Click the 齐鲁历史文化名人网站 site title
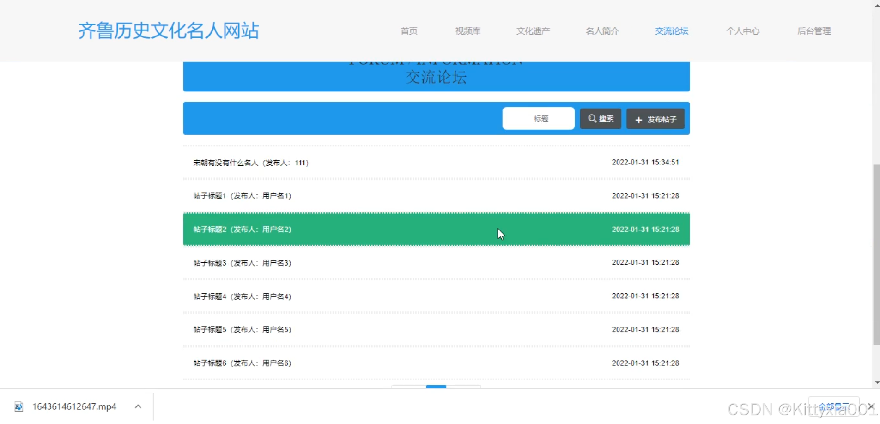The image size is (880, 424). (169, 30)
